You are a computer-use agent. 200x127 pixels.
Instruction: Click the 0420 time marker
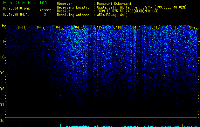coord(194,27)
